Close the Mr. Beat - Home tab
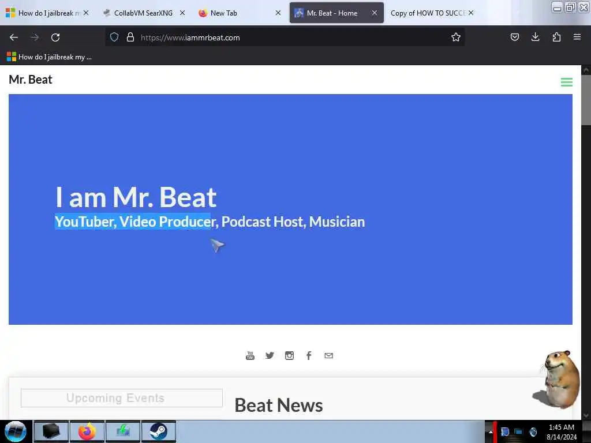 (x=374, y=13)
